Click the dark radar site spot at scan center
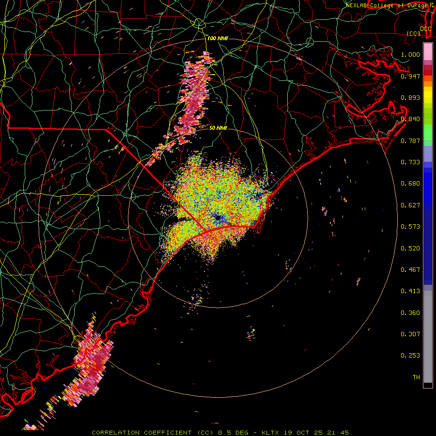The height and width of the screenshot is (436, 436). 218,218
